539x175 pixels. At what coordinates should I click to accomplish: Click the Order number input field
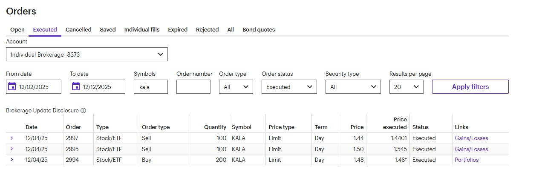pos(193,87)
